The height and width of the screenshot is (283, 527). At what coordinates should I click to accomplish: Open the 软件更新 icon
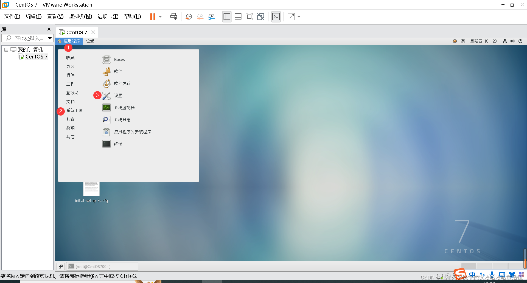(x=106, y=84)
